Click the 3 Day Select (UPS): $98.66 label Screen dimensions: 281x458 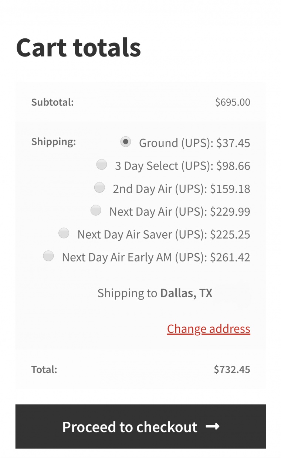[x=183, y=166]
